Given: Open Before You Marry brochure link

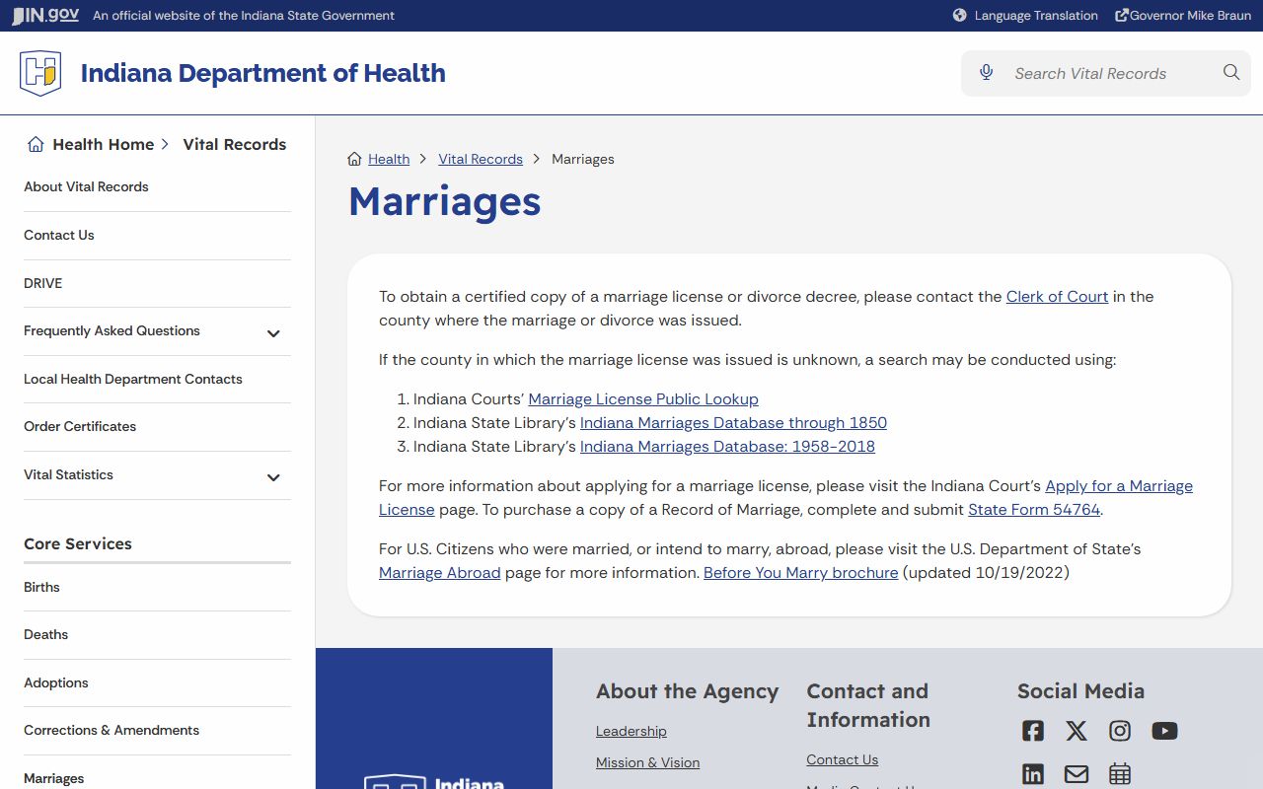Looking at the screenshot, I should tap(801, 572).
